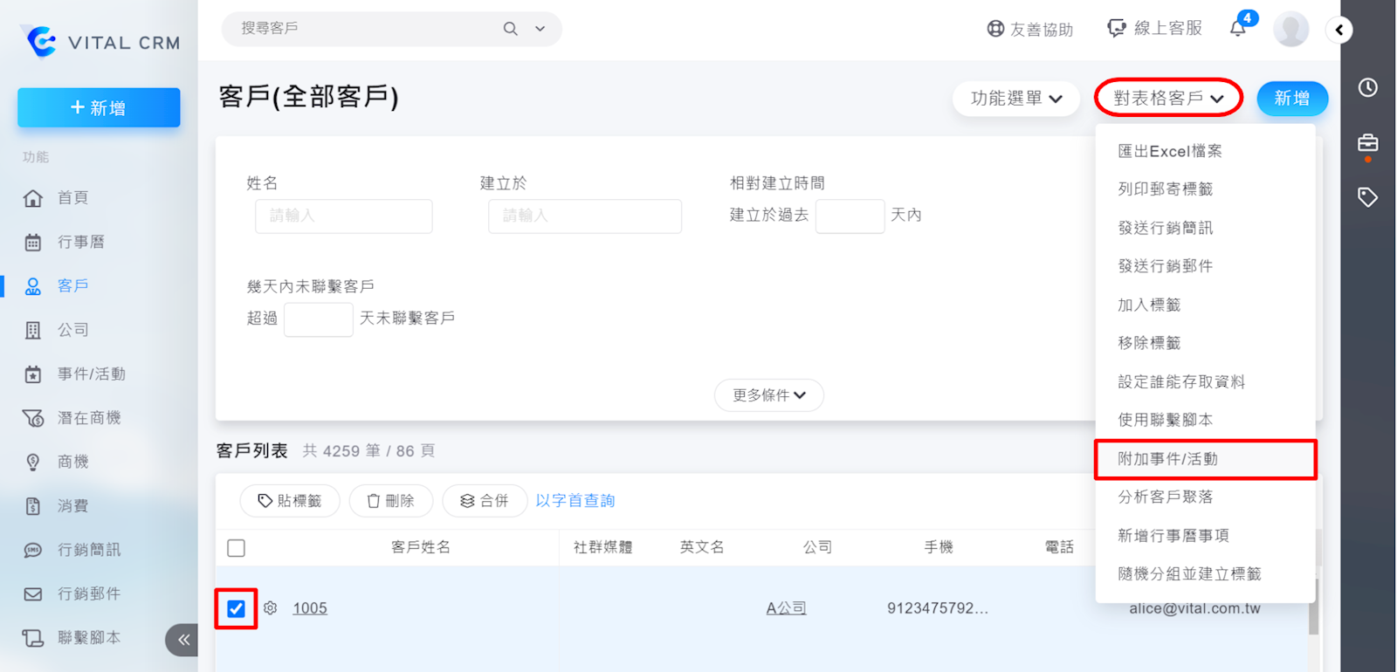Expand the 功能選單 dropdown
Image resolution: width=1397 pixels, height=672 pixels.
point(1015,99)
